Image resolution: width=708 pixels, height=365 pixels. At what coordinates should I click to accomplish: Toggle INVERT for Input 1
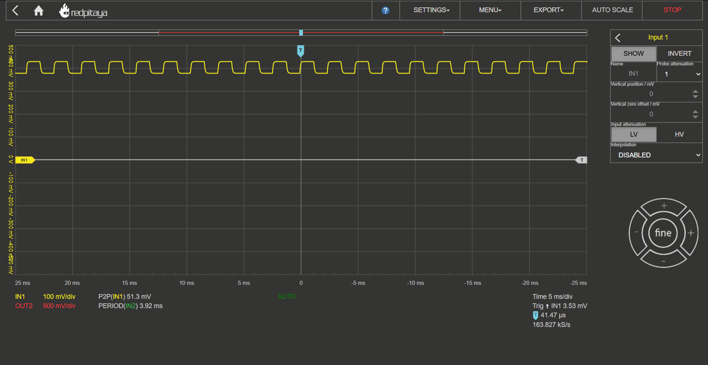pyautogui.click(x=679, y=53)
